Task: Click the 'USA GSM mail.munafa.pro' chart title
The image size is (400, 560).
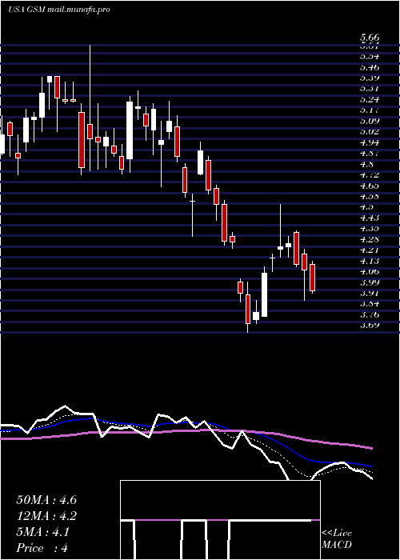Action: pyautogui.click(x=59, y=10)
